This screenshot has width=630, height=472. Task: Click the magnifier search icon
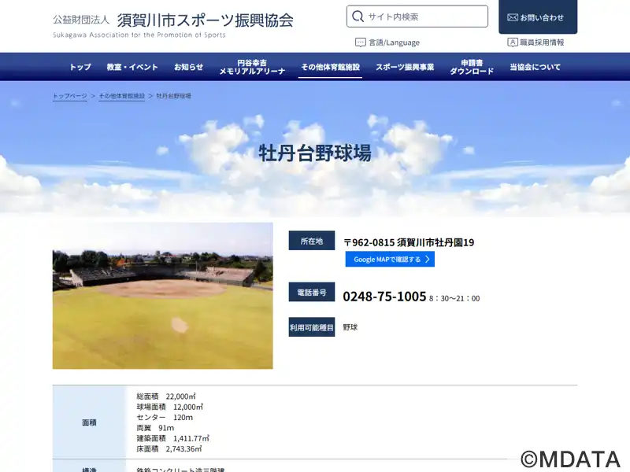(x=358, y=17)
